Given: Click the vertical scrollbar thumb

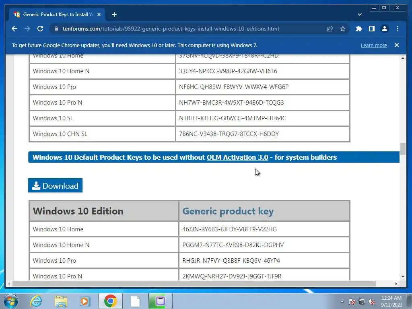Looking at the screenshot, I should coord(403,149).
